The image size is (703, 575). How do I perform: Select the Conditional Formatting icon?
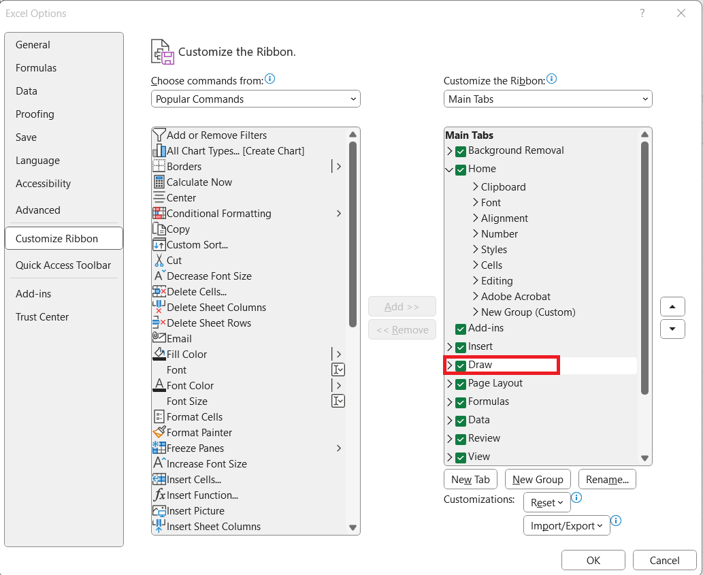click(x=159, y=213)
